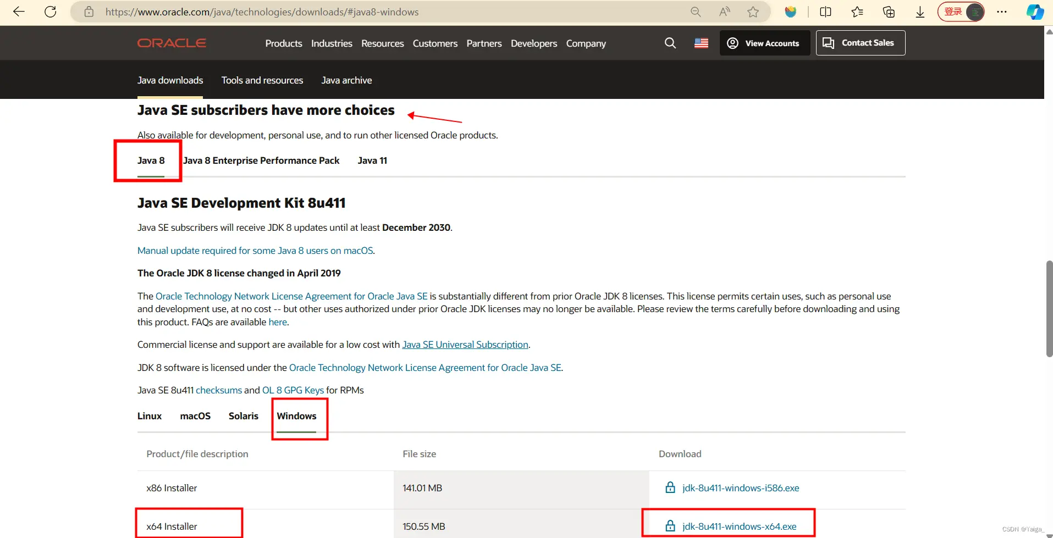
Task: Download jdk-8u411-windows-x64.exe
Action: pyautogui.click(x=740, y=526)
